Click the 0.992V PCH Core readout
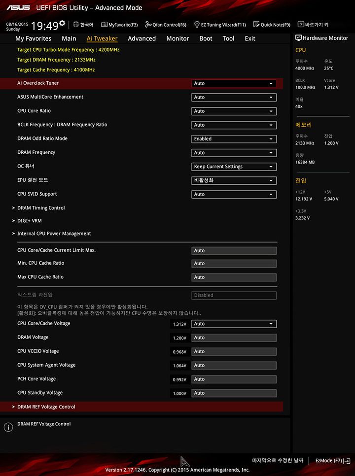The width and height of the screenshot is (355, 476). (179, 379)
